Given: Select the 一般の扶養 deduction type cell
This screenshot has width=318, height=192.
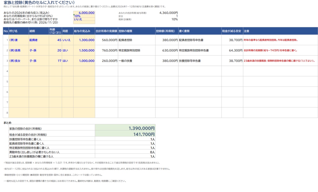Looking at the screenshot, I should tap(137, 61).
